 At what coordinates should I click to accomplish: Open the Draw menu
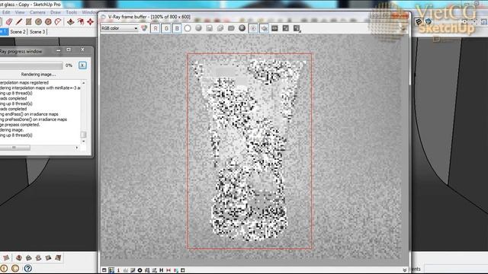[56, 12]
